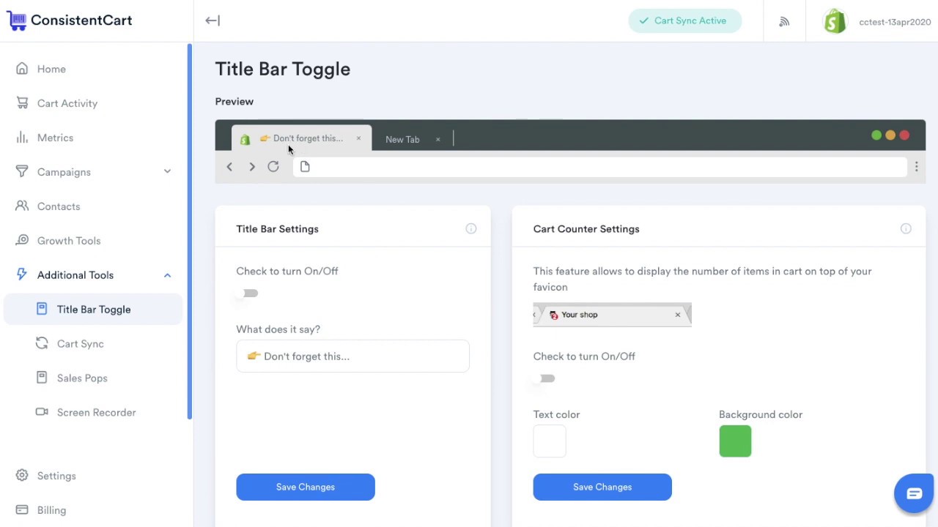Pick the white Text color swatch
Image resolution: width=938 pixels, height=527 pixels.
click(x=550, y=441)
